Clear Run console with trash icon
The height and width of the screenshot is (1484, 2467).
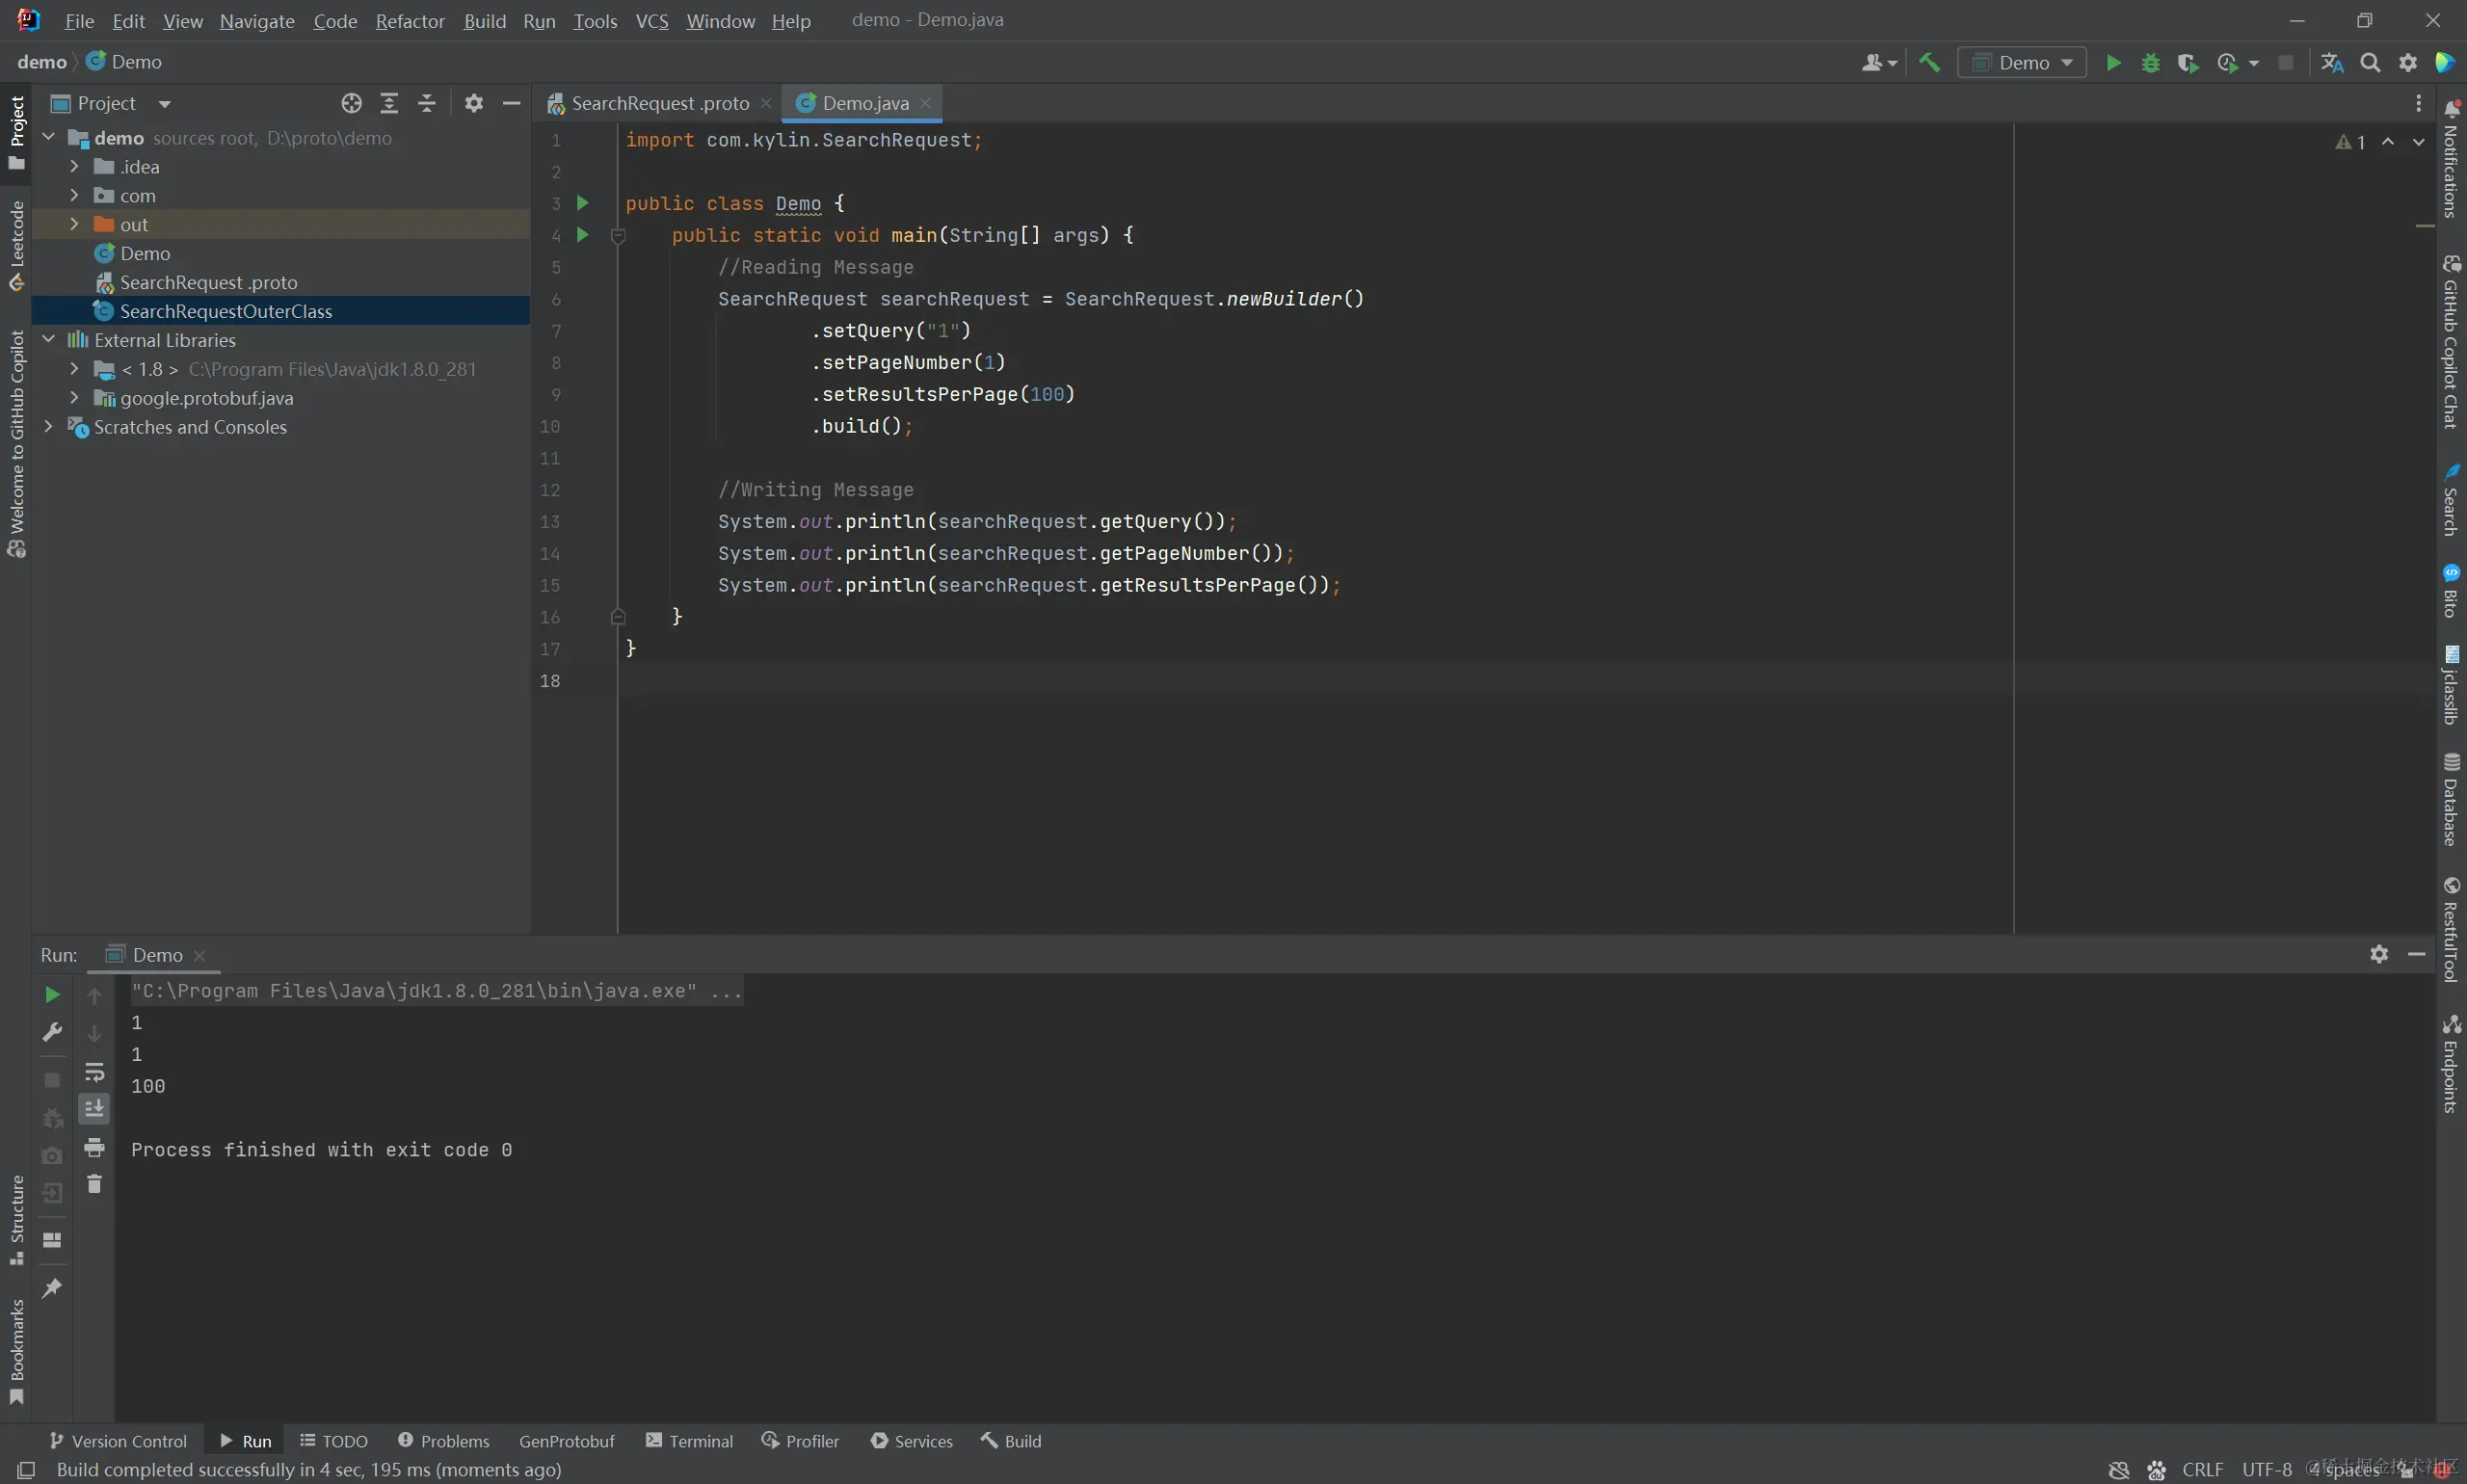pos(94,1184)
